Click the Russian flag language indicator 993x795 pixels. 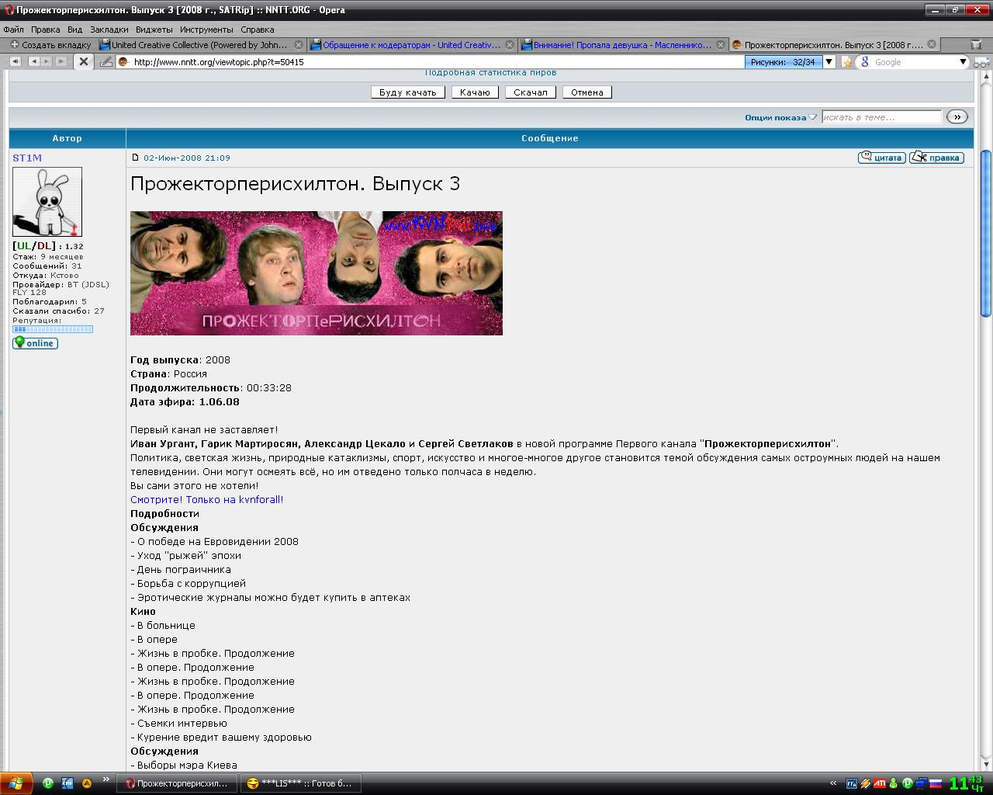pos(936,783)
